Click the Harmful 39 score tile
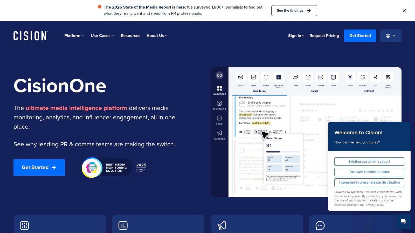 [x=274, y=159]
